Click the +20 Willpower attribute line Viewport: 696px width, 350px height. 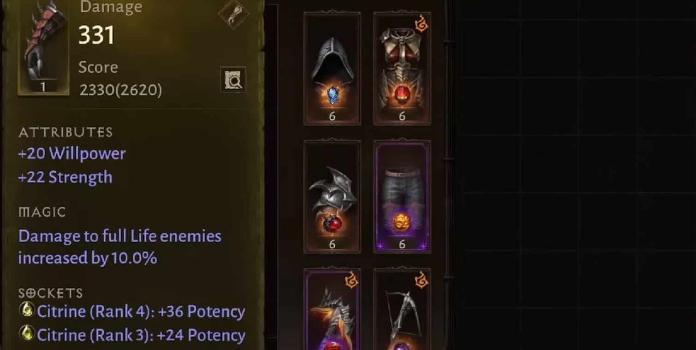coord(72,154)
